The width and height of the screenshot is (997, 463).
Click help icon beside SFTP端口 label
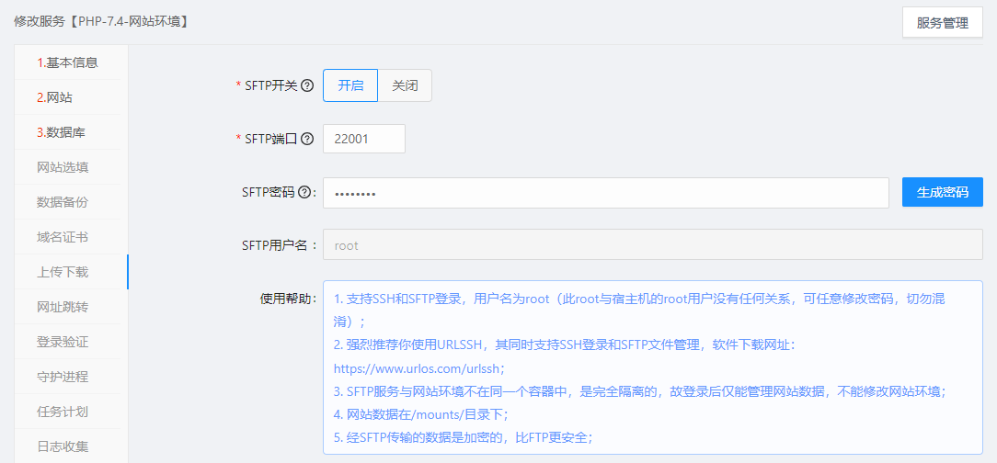click(x=307, y=139)
